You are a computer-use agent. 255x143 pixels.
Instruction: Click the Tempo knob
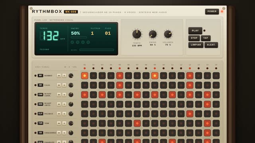coord(137,34)
